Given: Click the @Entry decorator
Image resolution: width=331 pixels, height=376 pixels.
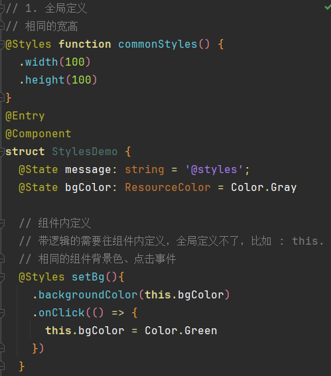Looking at the screenshot, I should [25, 116].
